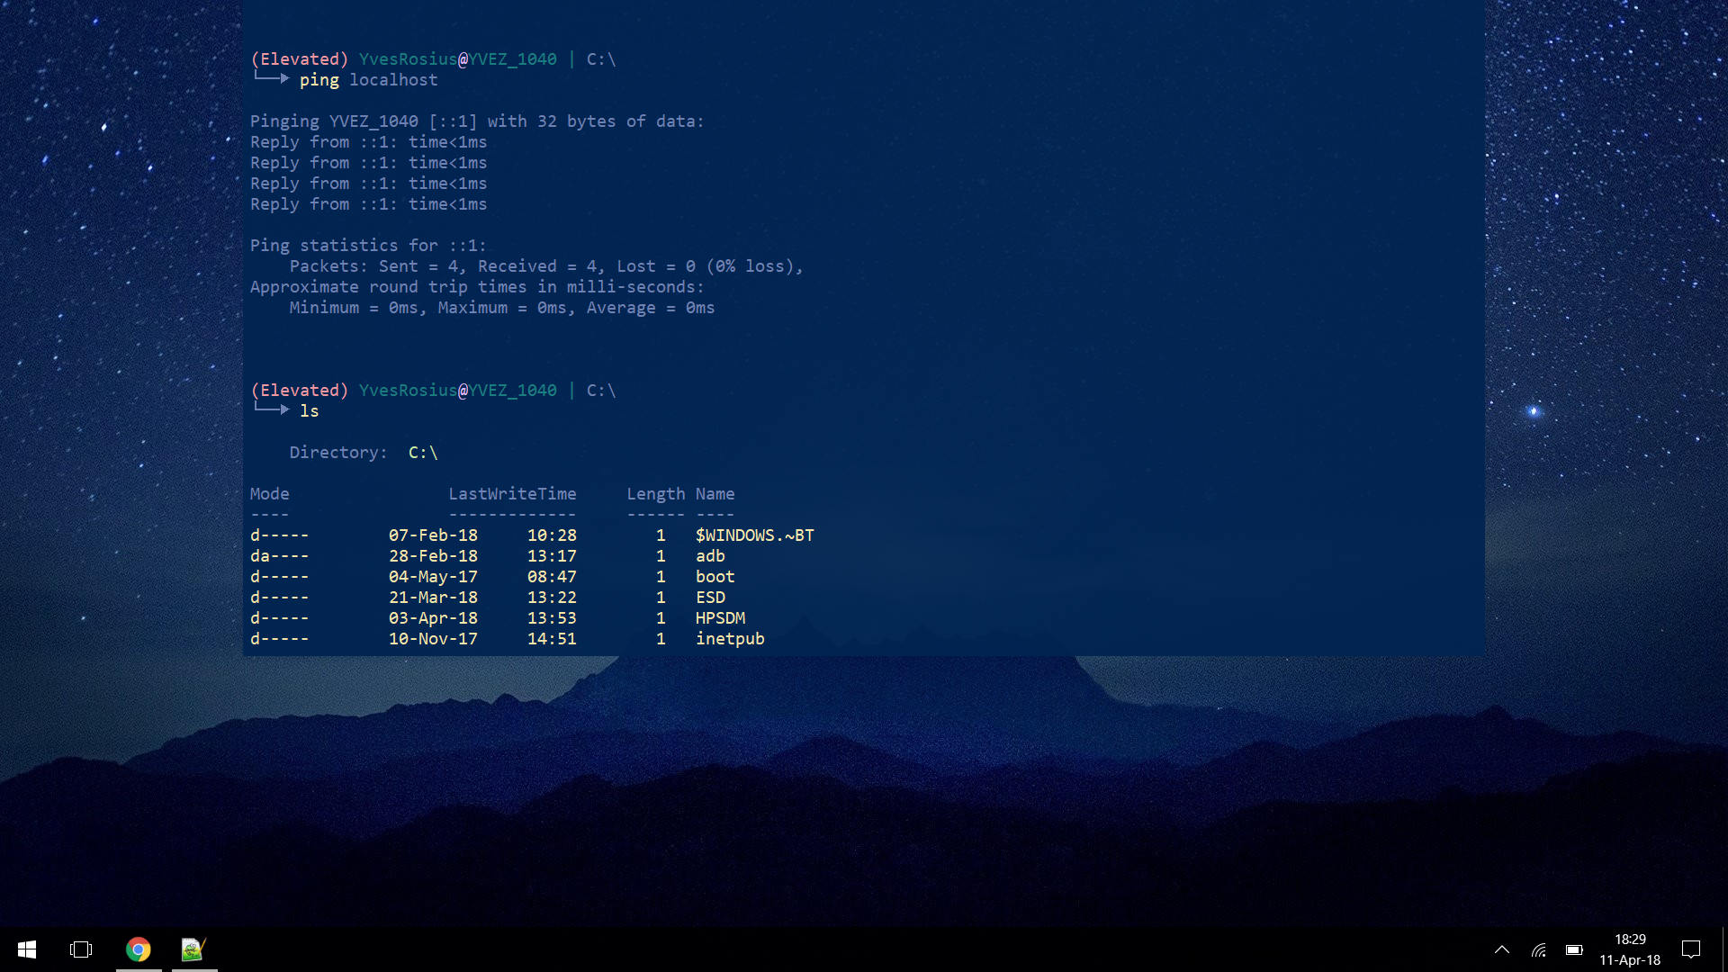Open the Wi-Fi network status icon
This screenshot has width=1728, height=972.
(x=1539, y=949)
